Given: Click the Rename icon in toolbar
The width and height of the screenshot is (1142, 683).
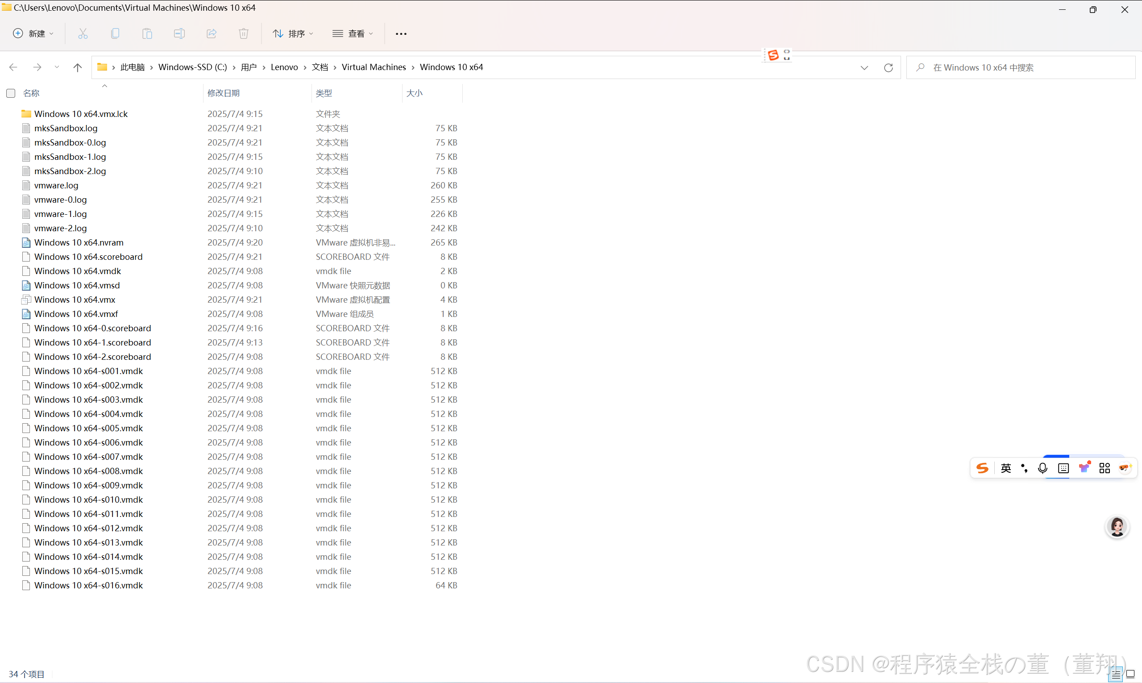Looking at the screenshot, I should [179, 33].
